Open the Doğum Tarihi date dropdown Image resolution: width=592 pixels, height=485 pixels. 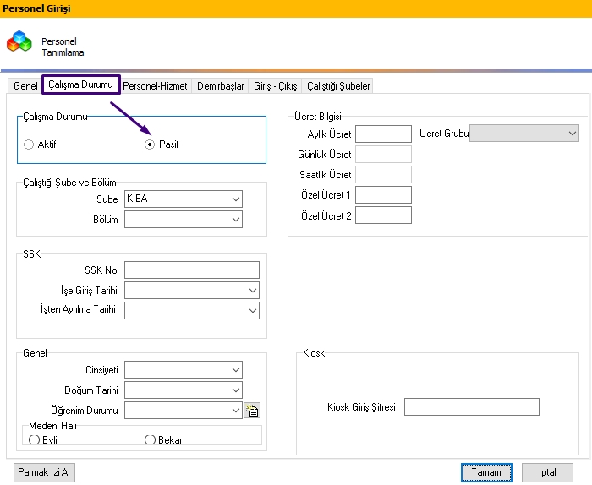tap(184, 390)
